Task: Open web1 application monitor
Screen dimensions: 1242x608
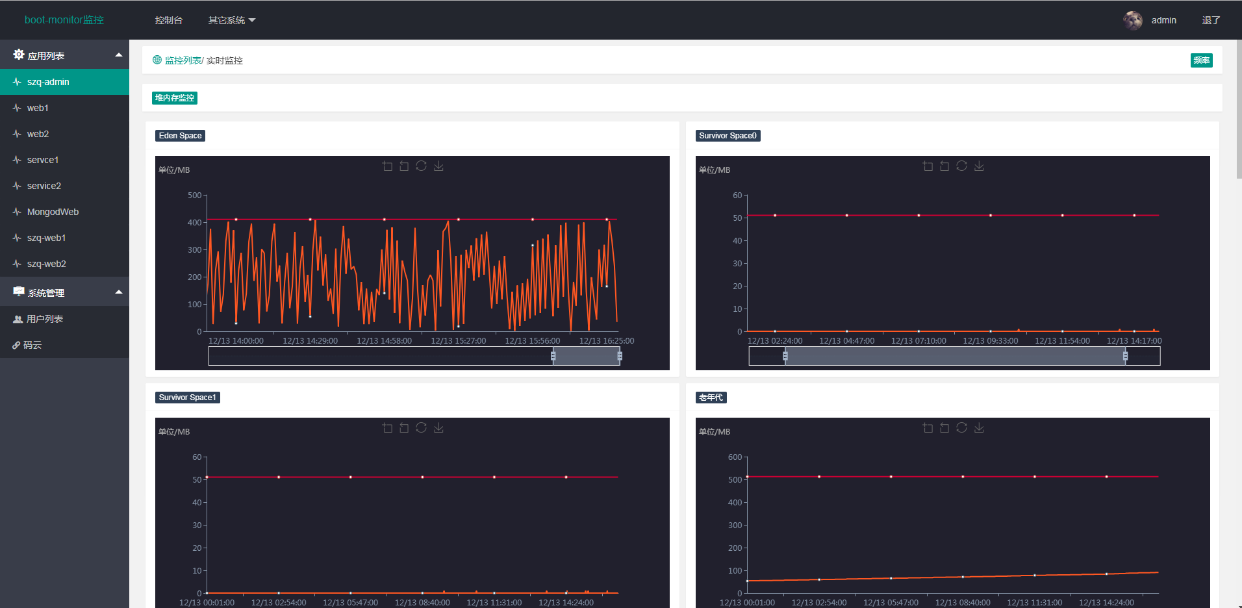Action: coord(64,108)
